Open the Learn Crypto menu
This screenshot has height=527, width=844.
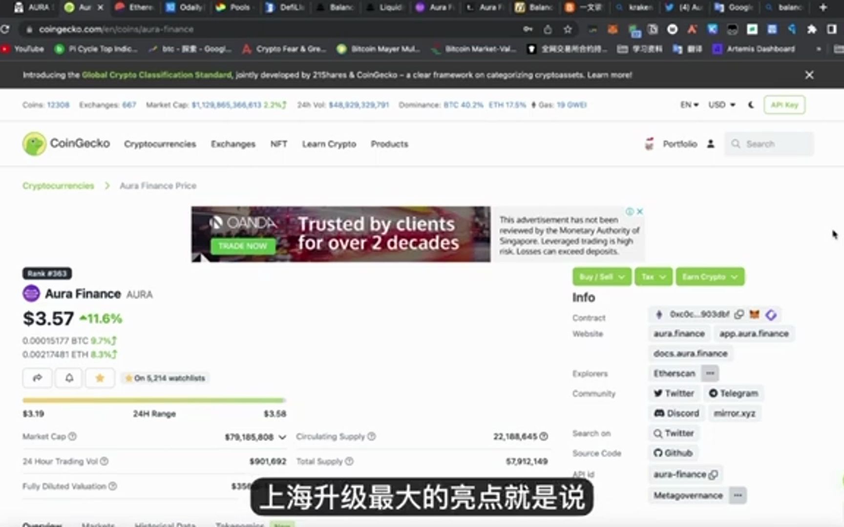tap(329, 144)
